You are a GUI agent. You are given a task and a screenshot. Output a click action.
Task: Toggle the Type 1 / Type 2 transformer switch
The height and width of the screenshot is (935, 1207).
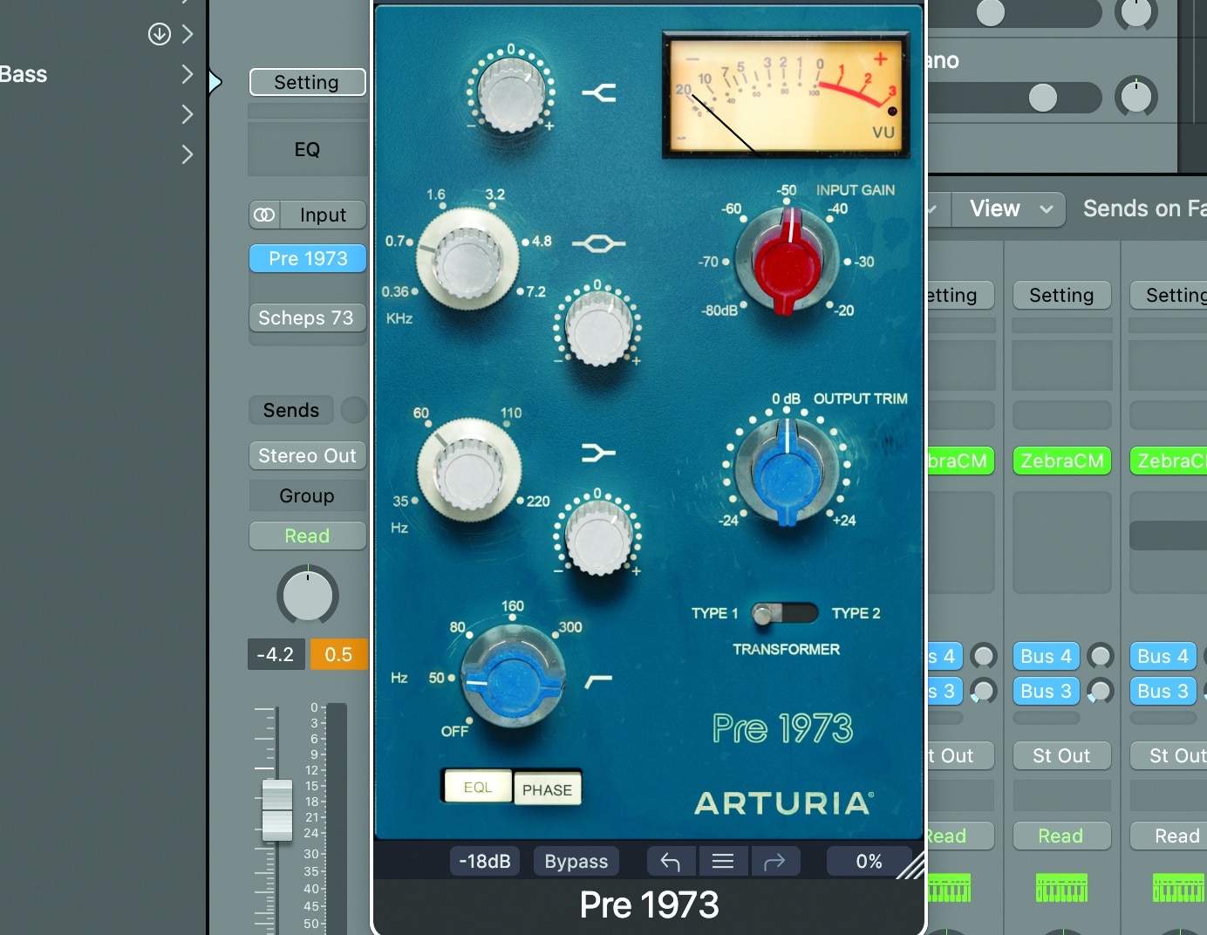pyautogui.click(x=785, y=613)
